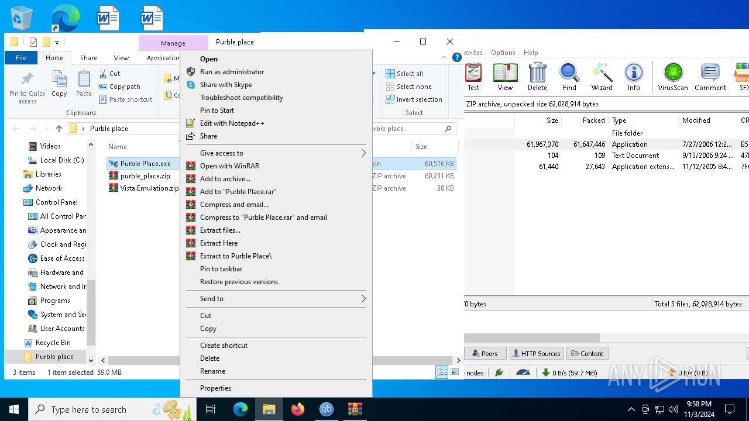
Task: Click the Comment icon in WinRAR toolbar
Action: click(710, 77)
